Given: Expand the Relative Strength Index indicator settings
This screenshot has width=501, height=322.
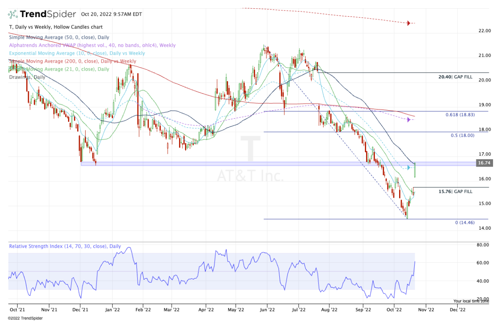Looking at the screenshot, I should (x=65, y=246).
